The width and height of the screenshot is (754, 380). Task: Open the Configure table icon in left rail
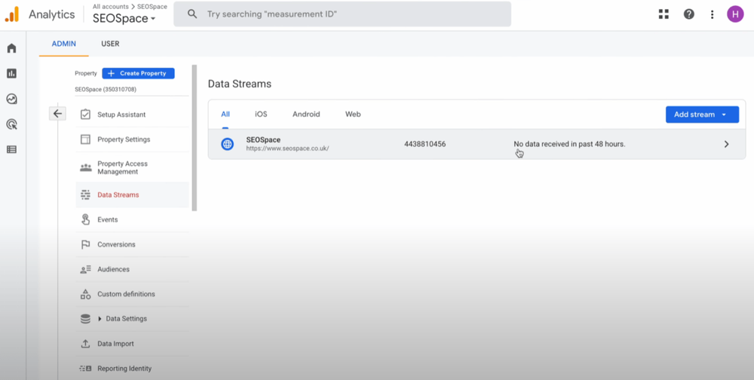tap(11, 149)
